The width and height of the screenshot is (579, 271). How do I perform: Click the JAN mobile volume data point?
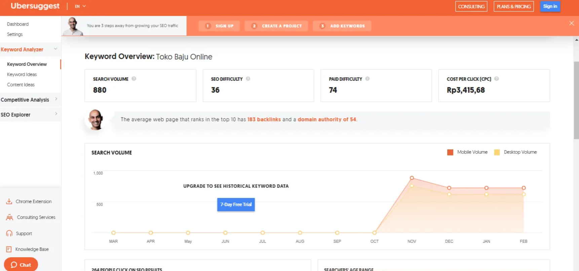pyautogui.click(x=486, y=188)
